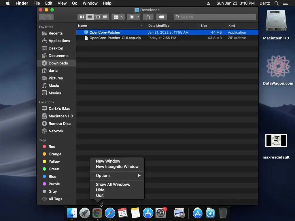Click the eject icon in the menu bar
Screen dimensions: 295x221
click(x=208, y=3)
